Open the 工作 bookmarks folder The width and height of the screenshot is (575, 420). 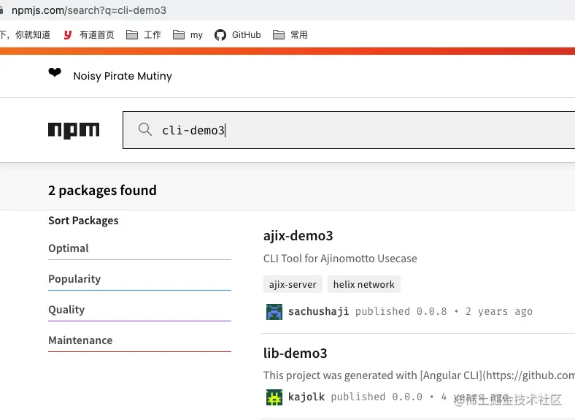143,35
